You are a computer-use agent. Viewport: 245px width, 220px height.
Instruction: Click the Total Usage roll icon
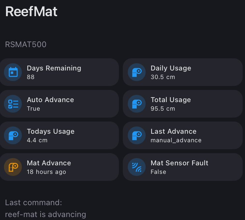click(x=137, y=104)
